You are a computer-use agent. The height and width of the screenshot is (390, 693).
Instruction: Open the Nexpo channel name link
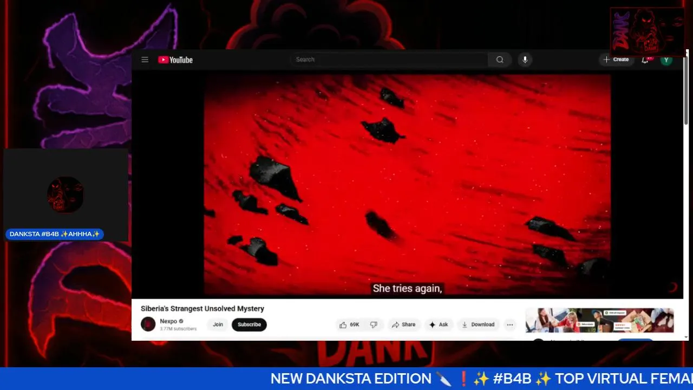coord(168,321)
